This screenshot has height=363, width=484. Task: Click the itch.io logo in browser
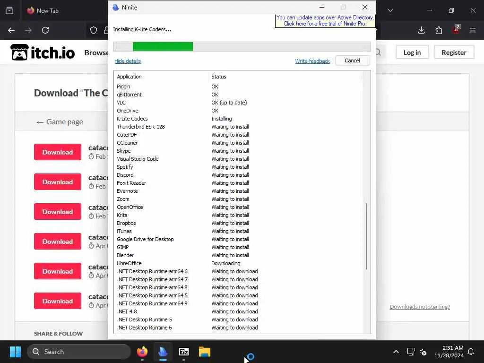click(43, 52)
